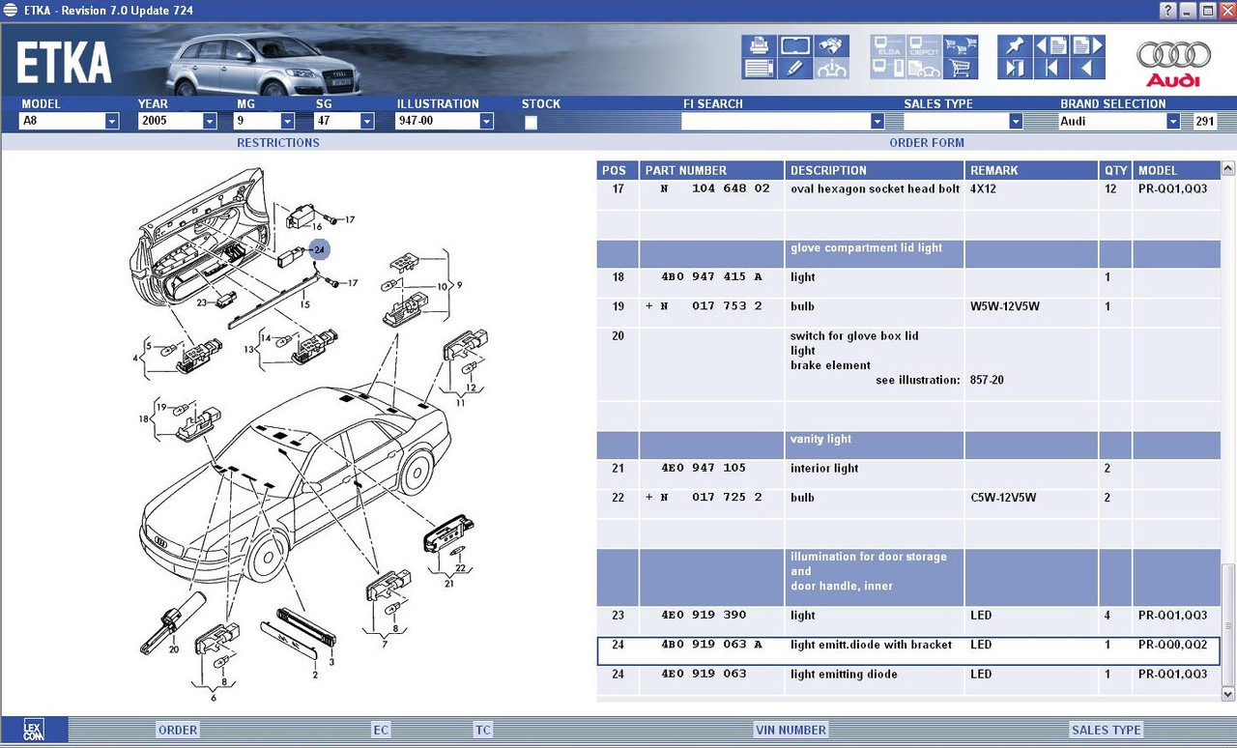This screenshot has width=1237, height=748.
Task: Open the FI SEARCH dropdown arrow
Action: 877,122
